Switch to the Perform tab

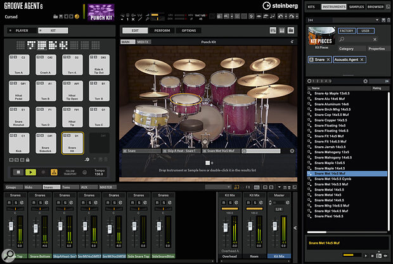click(162, 30)
